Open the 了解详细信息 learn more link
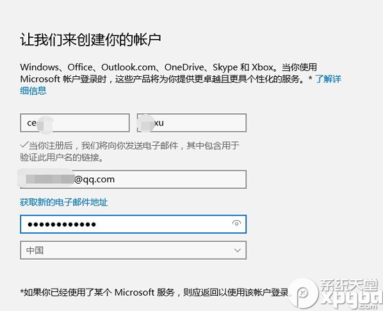Screen dimensions: 383x311 tap(328, 79)
